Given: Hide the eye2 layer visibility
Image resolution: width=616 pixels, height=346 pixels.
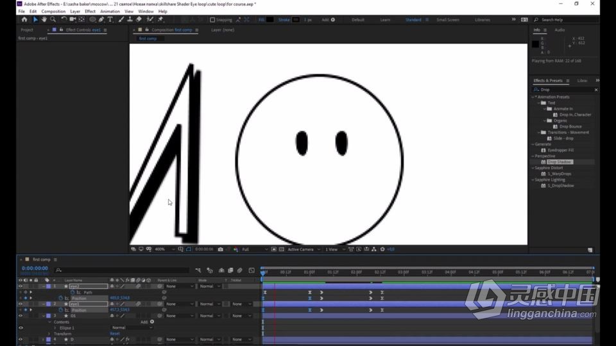Looking at the screenshot, I should [x=21, y=286].
